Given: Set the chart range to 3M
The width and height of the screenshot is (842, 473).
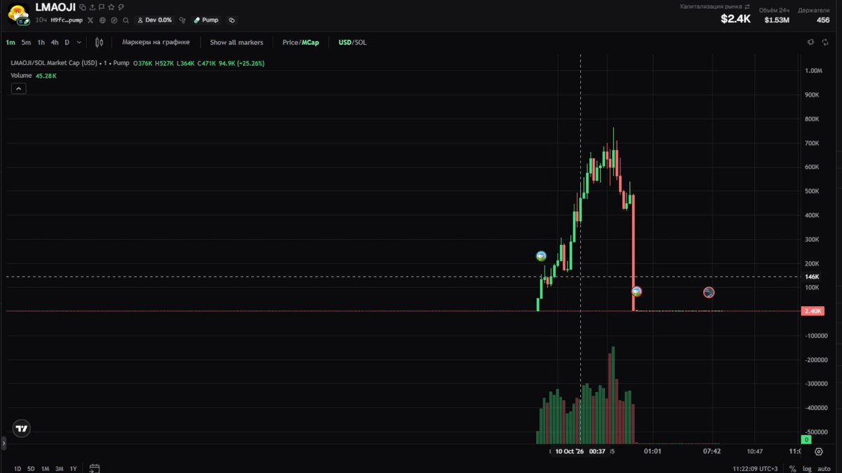Looking at the screenshot, I should coord(60,468).
